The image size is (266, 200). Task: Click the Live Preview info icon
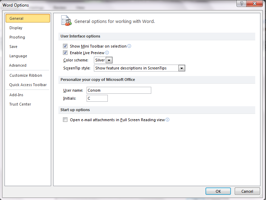click(x=107, y=53)
